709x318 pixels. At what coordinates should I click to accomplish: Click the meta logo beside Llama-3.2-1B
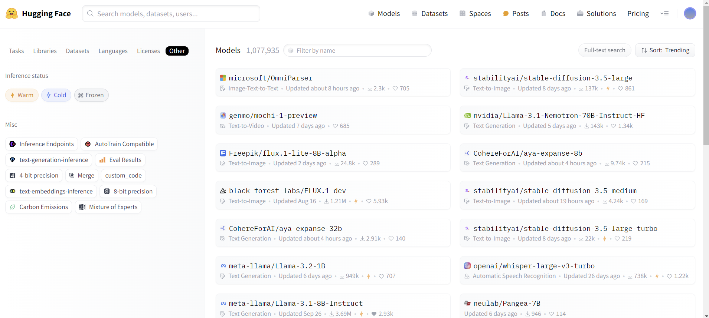[223, 266]
